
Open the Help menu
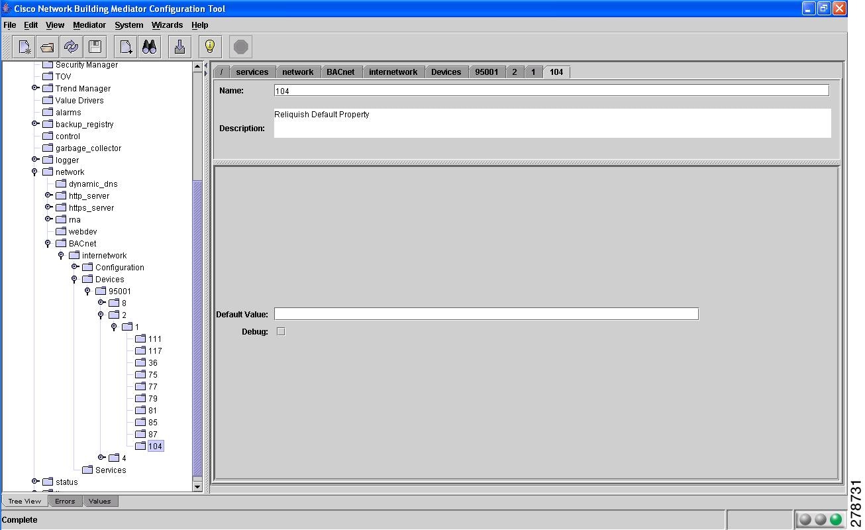tap(199, 25)
